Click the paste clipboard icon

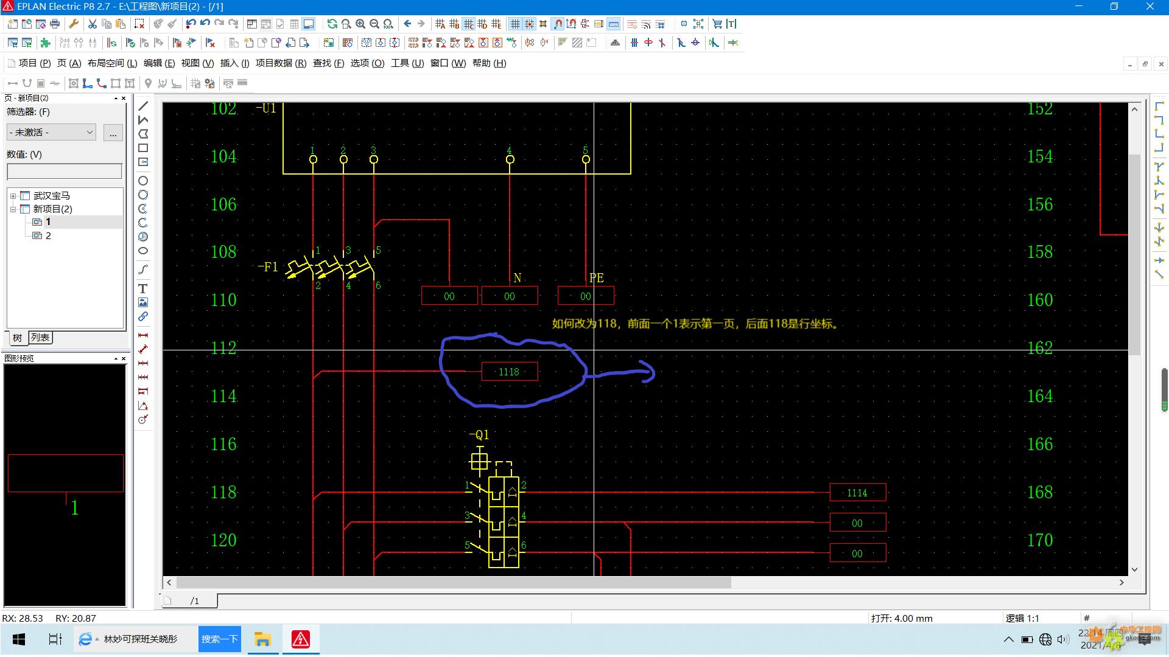pyautogui.click(x=121, y=24)
